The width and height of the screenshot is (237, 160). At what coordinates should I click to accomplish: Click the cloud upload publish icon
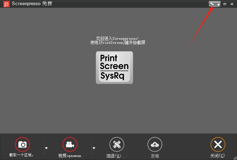point(154,145)
